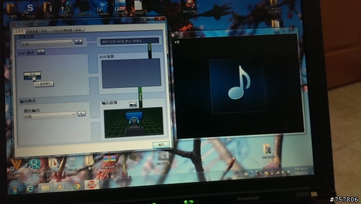The height and width of the screenshot is (204, 361).
Task: Open Google Chrome from the taskbar
Action: pyautogui.click(x=77, y=186)
